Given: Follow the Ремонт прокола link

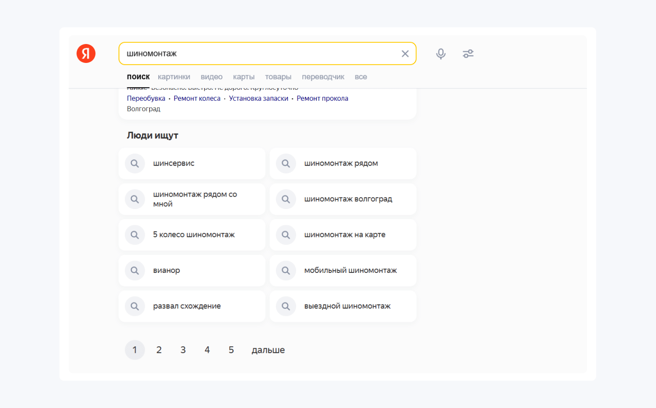Looking at the screenshot, I should 322,99.
